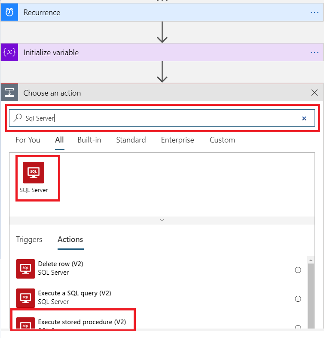This screenshot has height=338, width=324.
Task: Choose Execute a SQL query (V2) action
Action: point(158,298)
